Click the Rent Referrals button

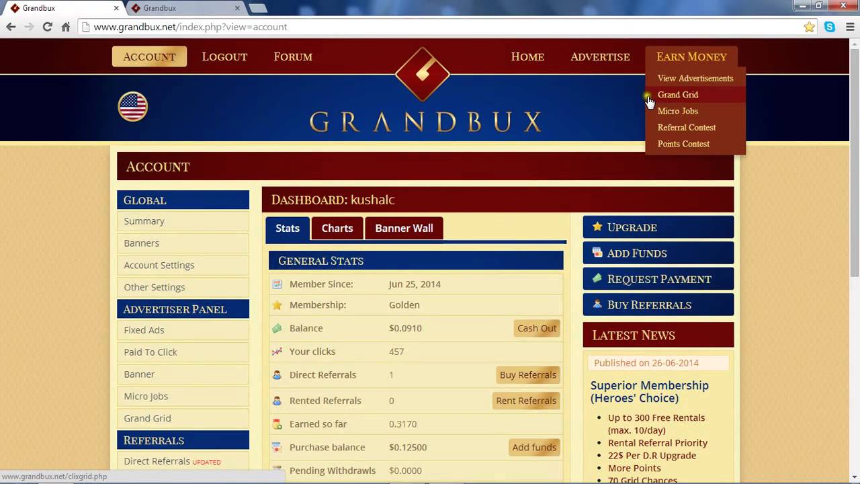[526, 401]
